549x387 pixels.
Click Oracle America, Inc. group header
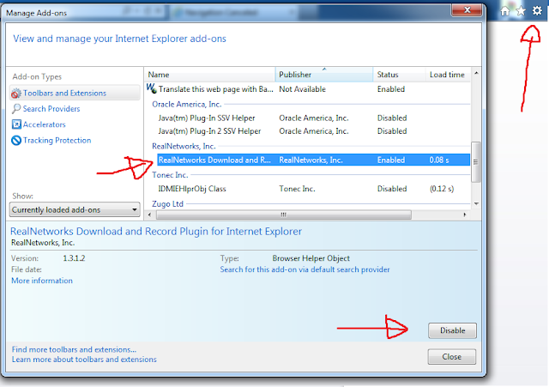pyautogui.click(x=187, y=104)
